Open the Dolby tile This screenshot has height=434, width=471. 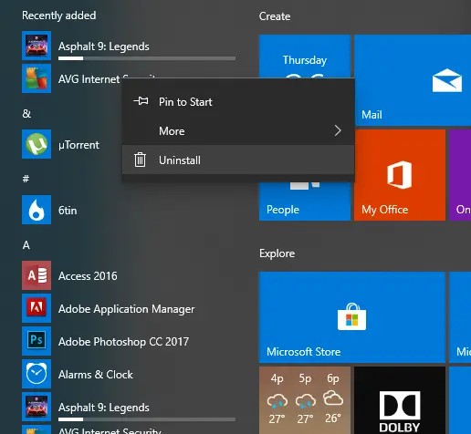[400, 400]
